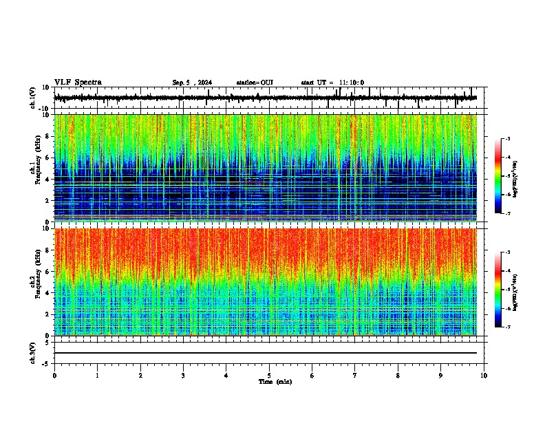Click the "-10" tick on ch.1(V) axis
The height and width of the screenshot is (421, 545).
[45, 109]
